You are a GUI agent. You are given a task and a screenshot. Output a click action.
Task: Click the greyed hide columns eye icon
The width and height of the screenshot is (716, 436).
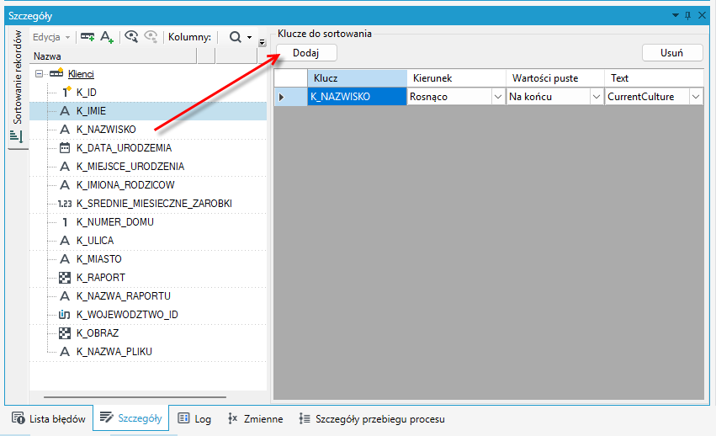151,37
